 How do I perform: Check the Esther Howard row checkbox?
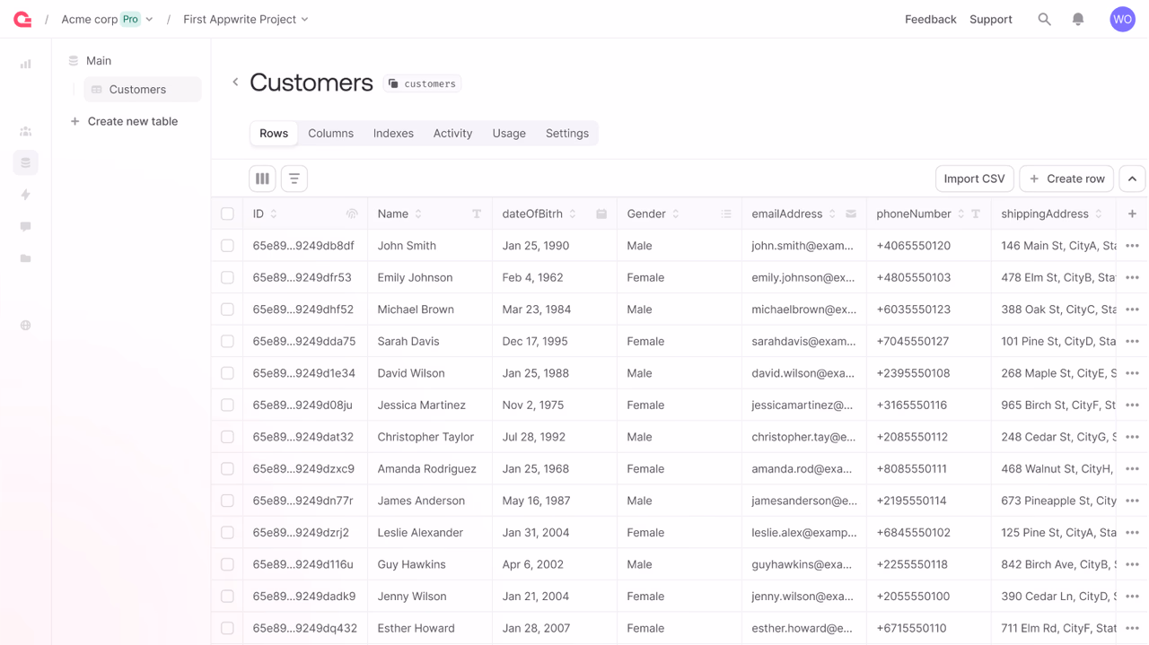(x=227, y=628)
